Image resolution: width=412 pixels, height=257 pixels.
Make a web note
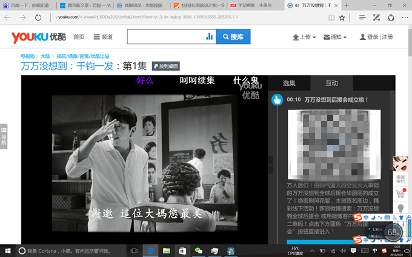pos(376,18)
